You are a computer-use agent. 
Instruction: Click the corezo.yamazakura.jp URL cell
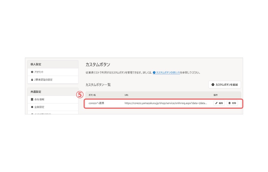166,103
